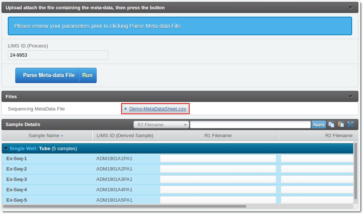Expand Sample Details to full screen
Screen dimensions: 364x215
pyautogui.click(x=350, y=125)
